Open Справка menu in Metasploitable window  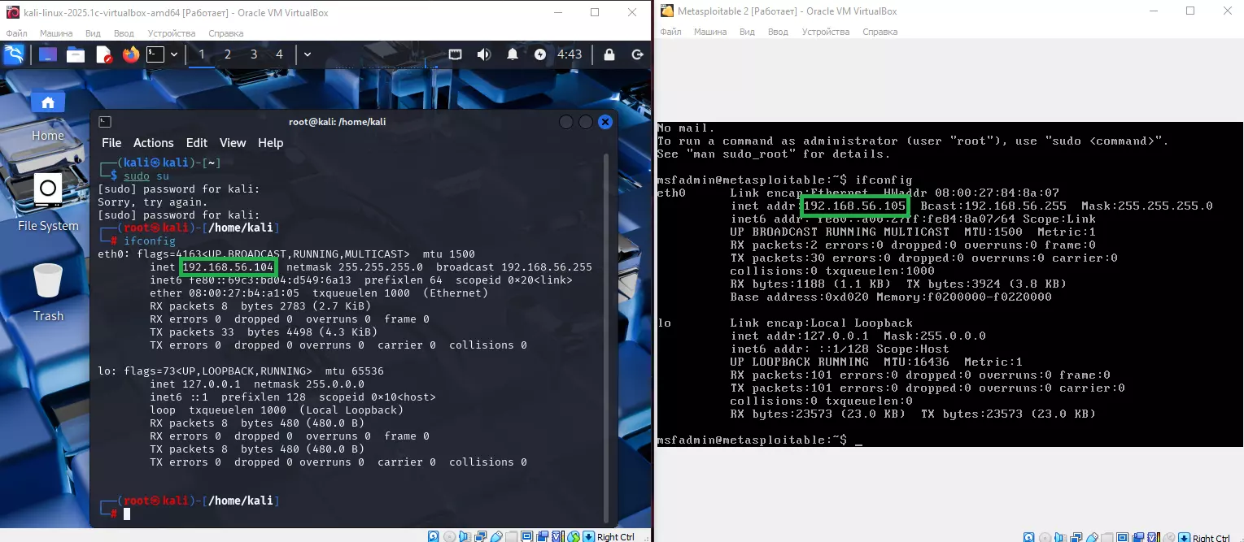click(x=880, y=33)
